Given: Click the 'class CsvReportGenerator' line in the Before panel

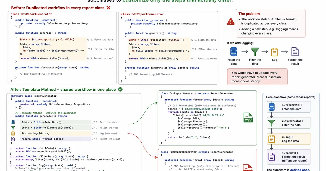Looking at the screenshot, I should click(31, 14).
